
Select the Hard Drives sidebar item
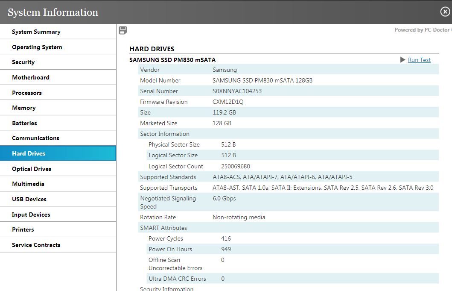coord(58,153)
